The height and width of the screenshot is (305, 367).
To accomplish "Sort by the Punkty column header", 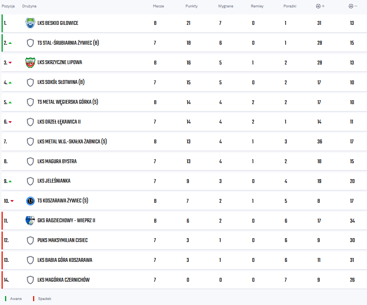I will 191,6.
